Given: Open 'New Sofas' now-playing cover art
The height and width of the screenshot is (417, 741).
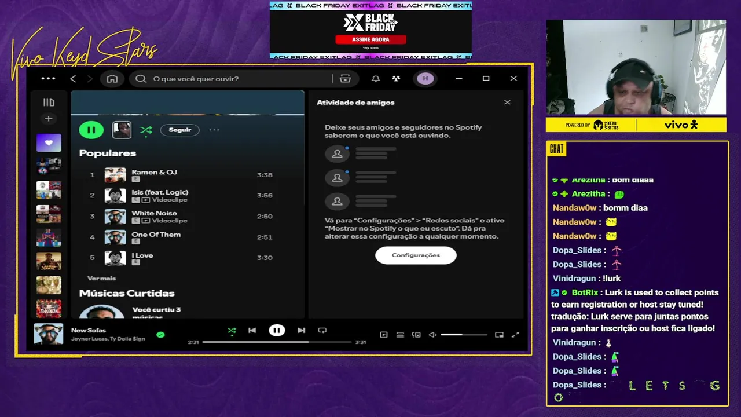Looking at the screenshot, I should point(49,334).
